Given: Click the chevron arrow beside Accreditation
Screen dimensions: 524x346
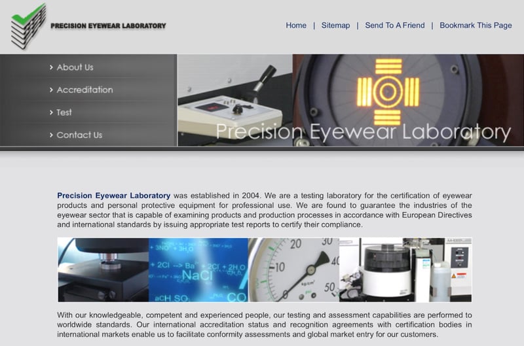Looking at the screenshot, I should point(51,90).
